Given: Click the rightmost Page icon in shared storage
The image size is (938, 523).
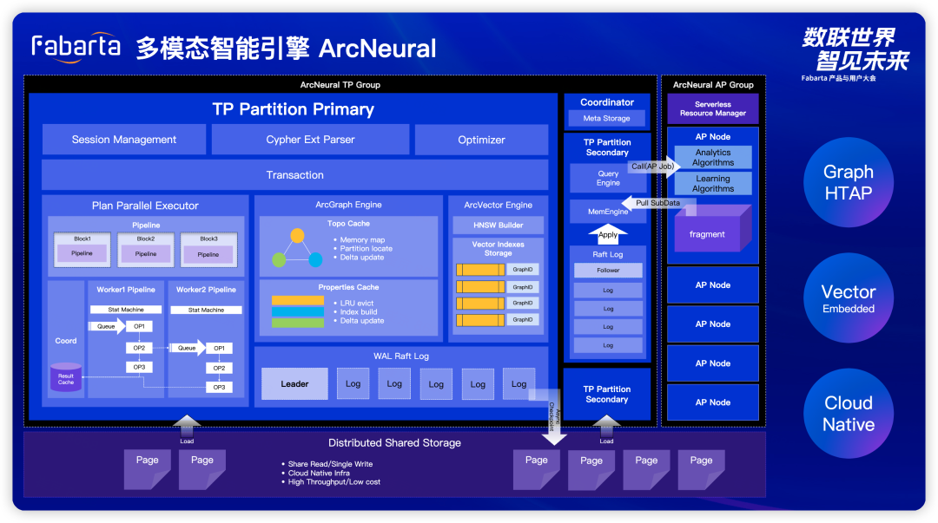Looking at the screenshot, I should [x=701, y=470].
